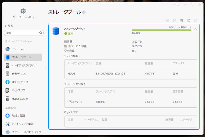Click the blue storage pool 1 disk icon
The height and width of the screenshot is (137, 205).
pyautogui.click(x=56, y=31)
